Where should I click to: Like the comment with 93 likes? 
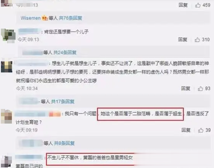200,89
